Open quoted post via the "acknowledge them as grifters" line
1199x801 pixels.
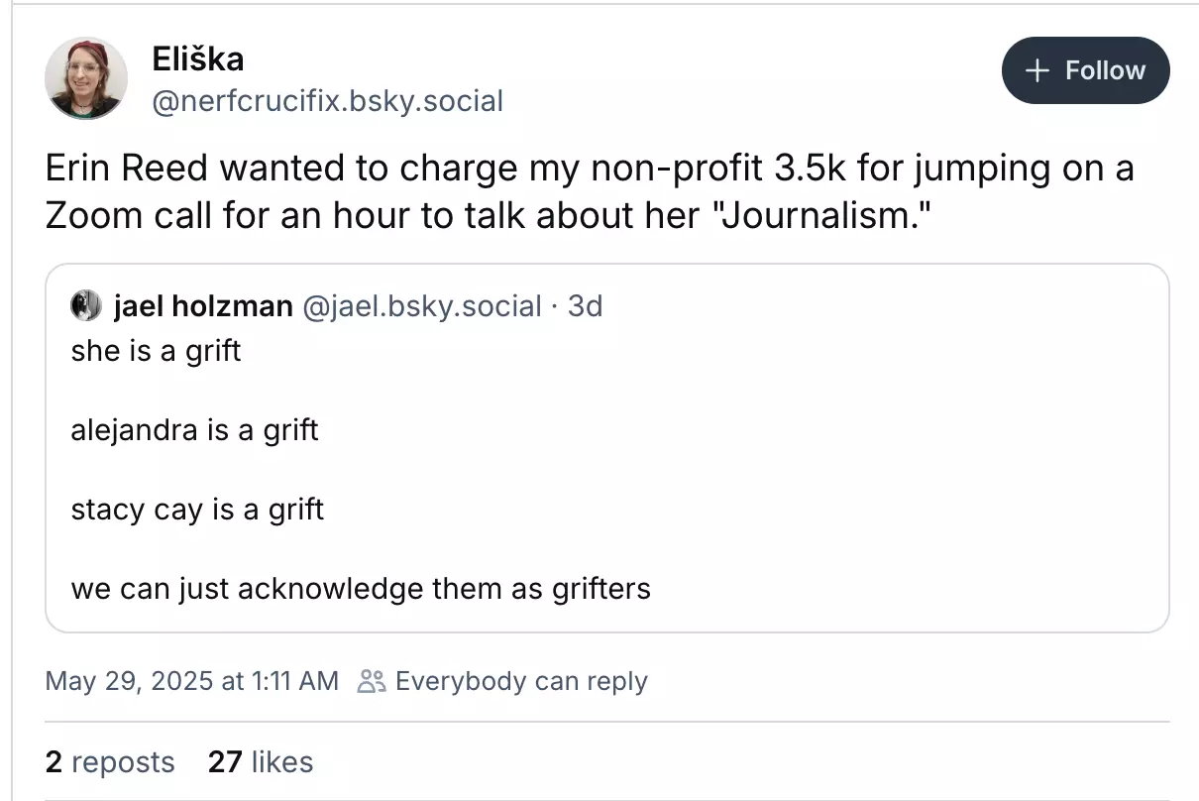(361, 589)
